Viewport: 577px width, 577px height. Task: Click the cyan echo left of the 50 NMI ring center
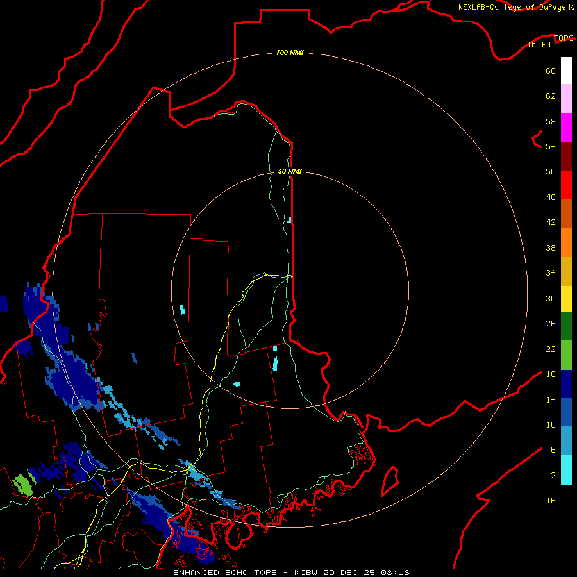pos(182,310)
